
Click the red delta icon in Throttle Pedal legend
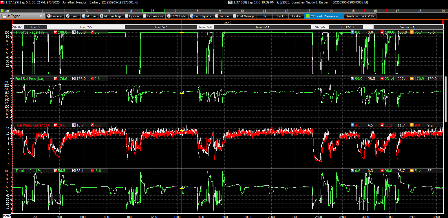(92, 32)
